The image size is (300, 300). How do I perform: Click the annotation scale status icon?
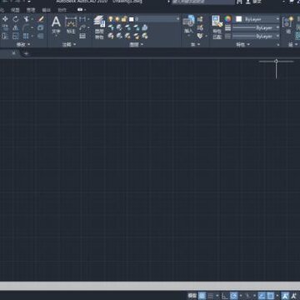pos(285,296)
